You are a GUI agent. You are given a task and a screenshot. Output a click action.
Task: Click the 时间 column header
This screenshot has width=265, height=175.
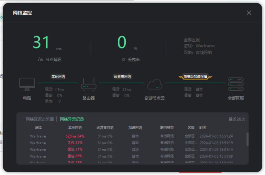tap(203, 128)
